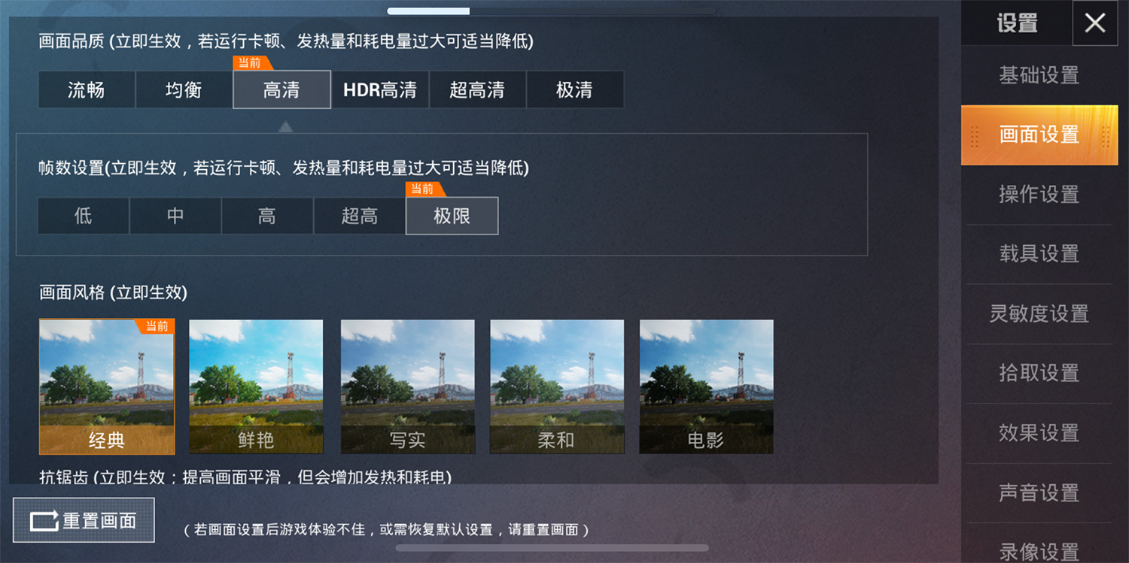
Task: Open 载具设置 vehicle settings tab
Action: (x=1039, y=254)
